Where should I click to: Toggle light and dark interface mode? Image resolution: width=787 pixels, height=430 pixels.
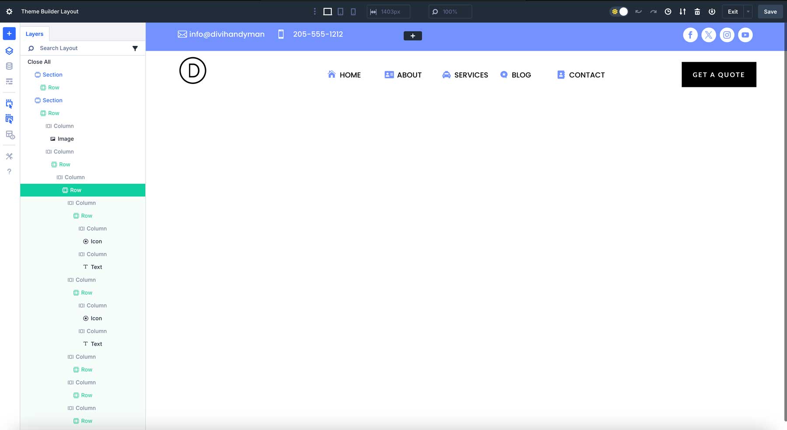620,12
